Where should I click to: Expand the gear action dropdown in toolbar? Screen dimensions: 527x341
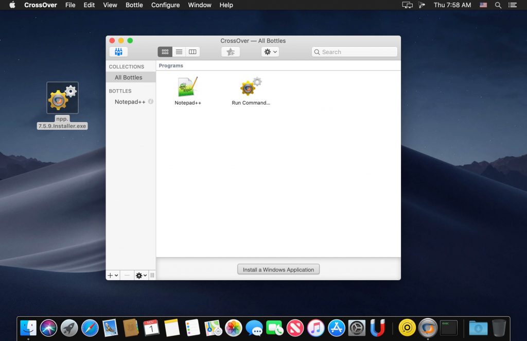point(270,52)
